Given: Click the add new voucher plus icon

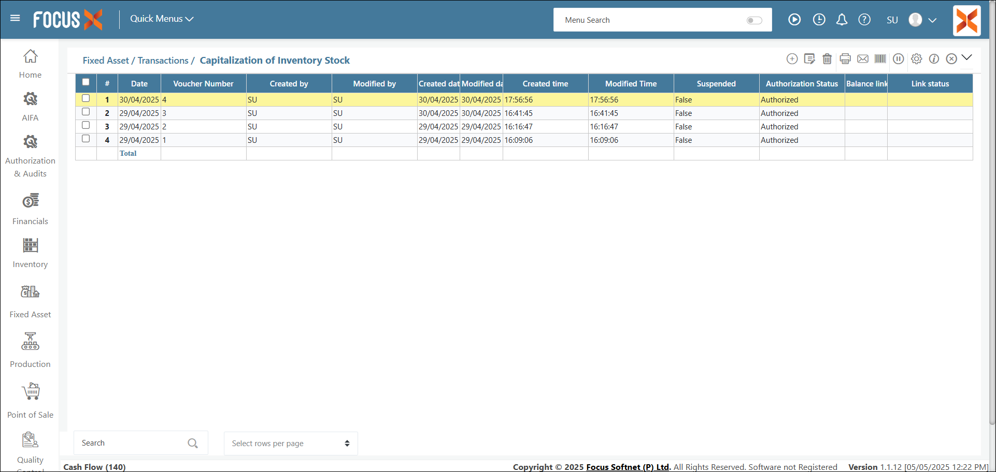Looking at the screenshot, I should (x=792, y=59).
